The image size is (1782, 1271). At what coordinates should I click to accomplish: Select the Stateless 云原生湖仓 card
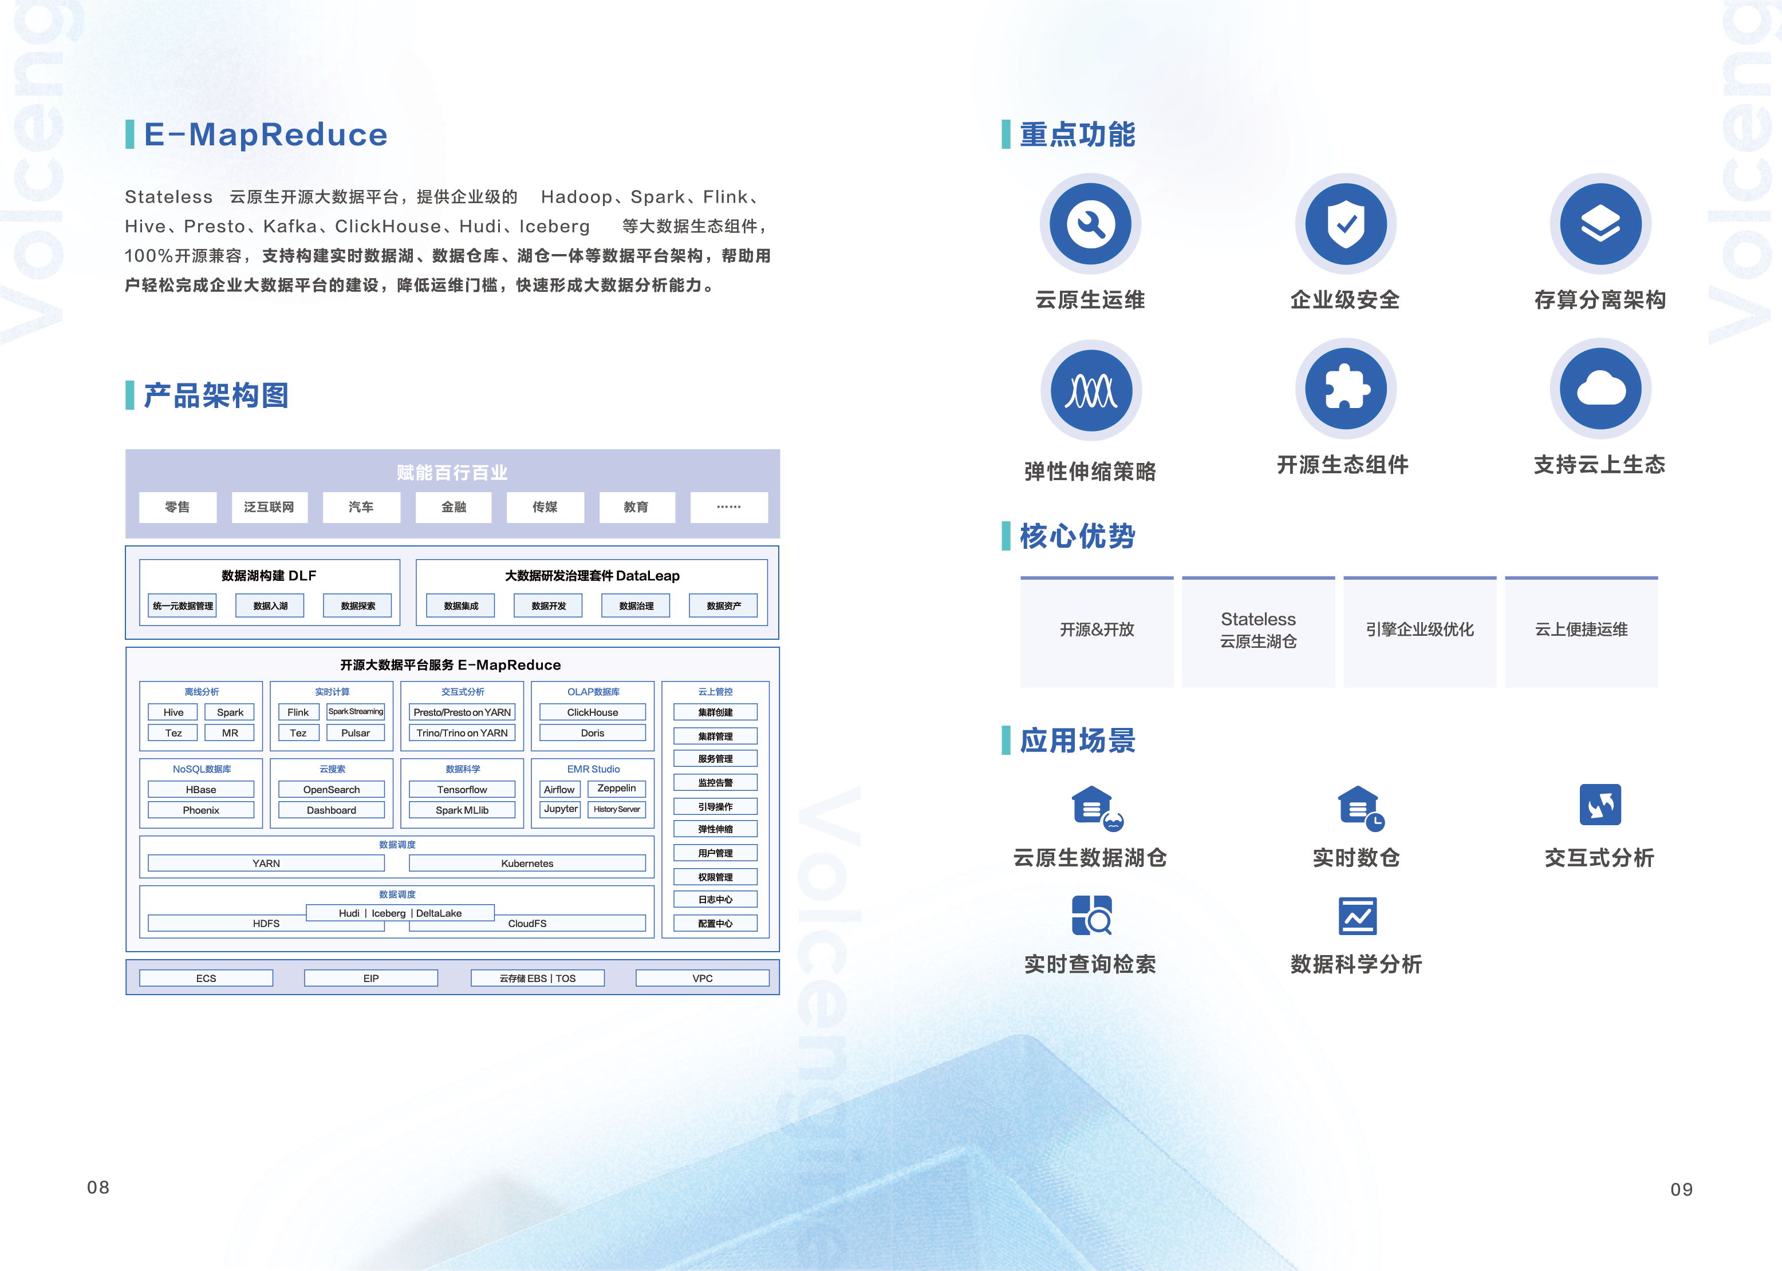click(x=1258, y=631)
